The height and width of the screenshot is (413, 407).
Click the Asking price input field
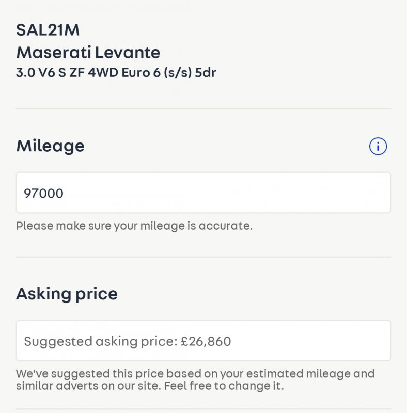(x=203, y=341)
